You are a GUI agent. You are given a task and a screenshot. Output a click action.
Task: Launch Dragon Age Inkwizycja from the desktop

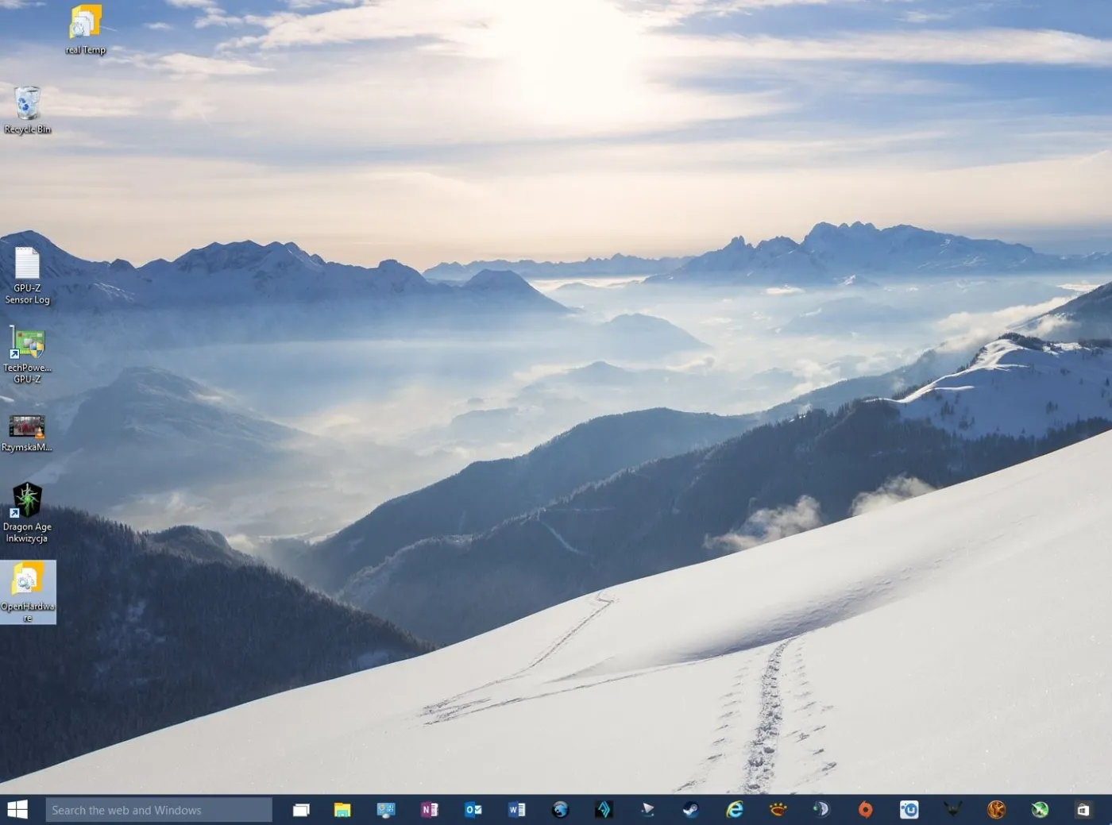point(29,500)
